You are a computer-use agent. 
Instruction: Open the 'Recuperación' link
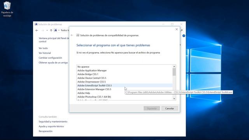click(x=46, y=131)
